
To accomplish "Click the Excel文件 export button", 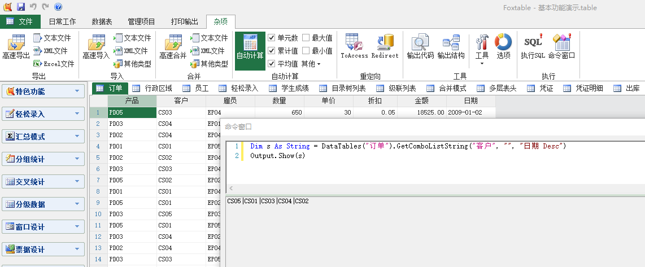I will [54, 64].
